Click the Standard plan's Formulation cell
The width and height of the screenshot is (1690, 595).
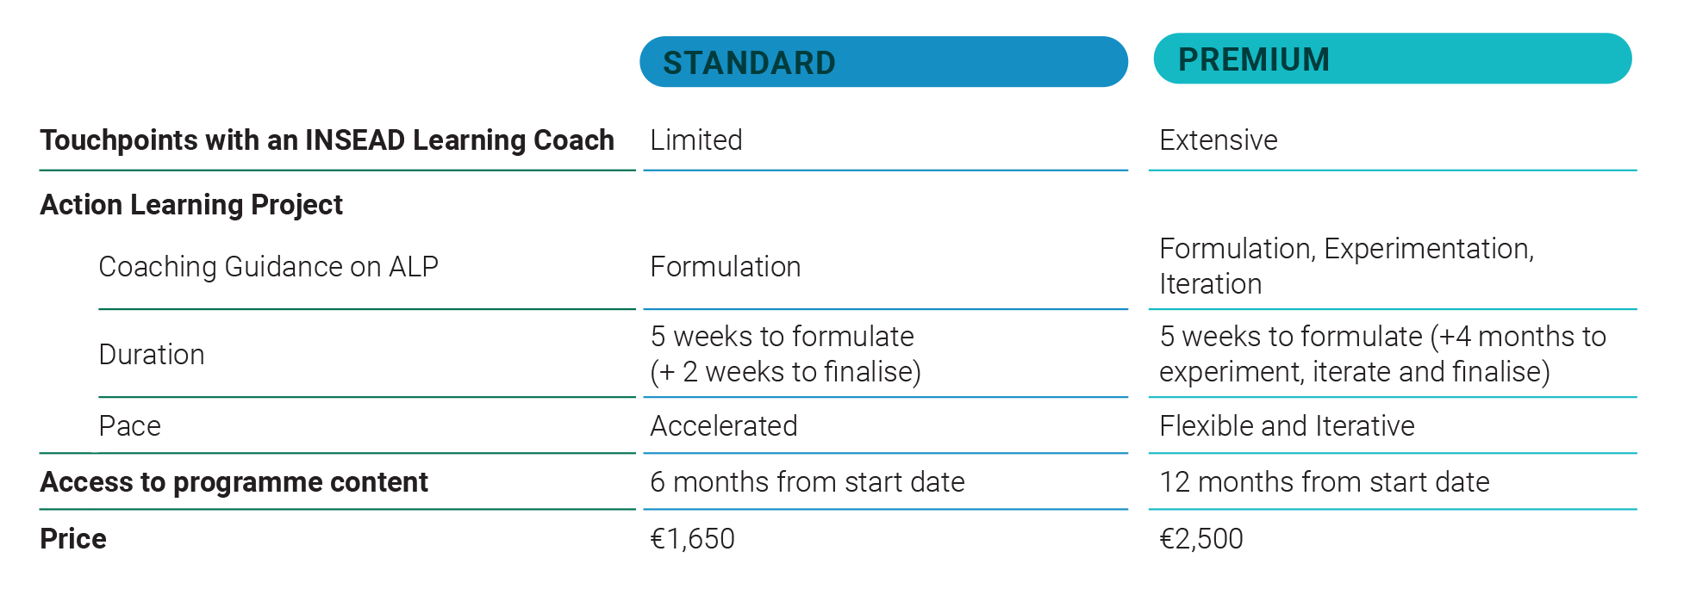[x=725, y=267]
